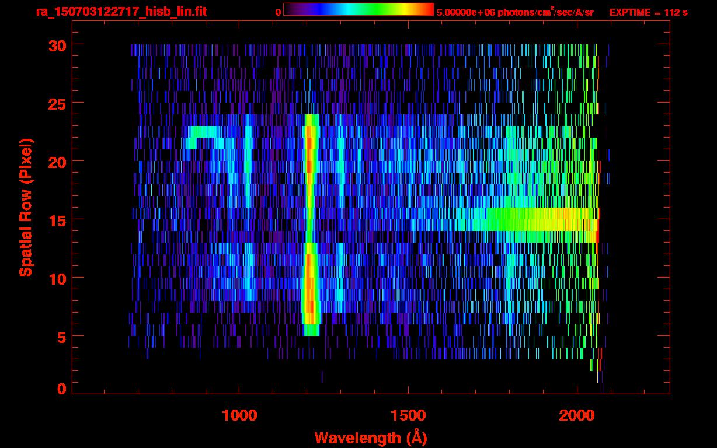Click the x-axis tick label 1500

click(408, 415)
